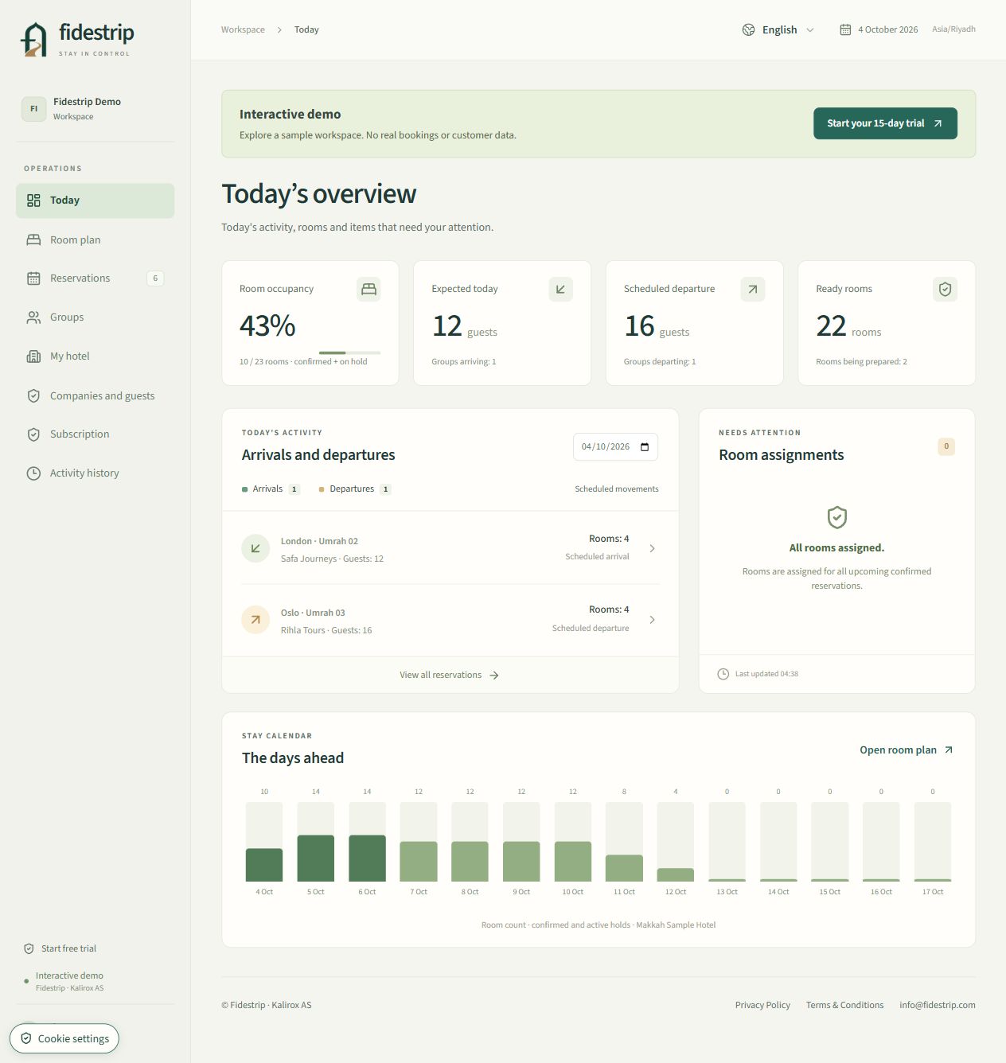Click the globe language icon

coord(748,29)
